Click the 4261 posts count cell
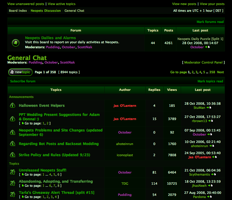This screenshot has height=200, width=232. [x=169, y=43]
